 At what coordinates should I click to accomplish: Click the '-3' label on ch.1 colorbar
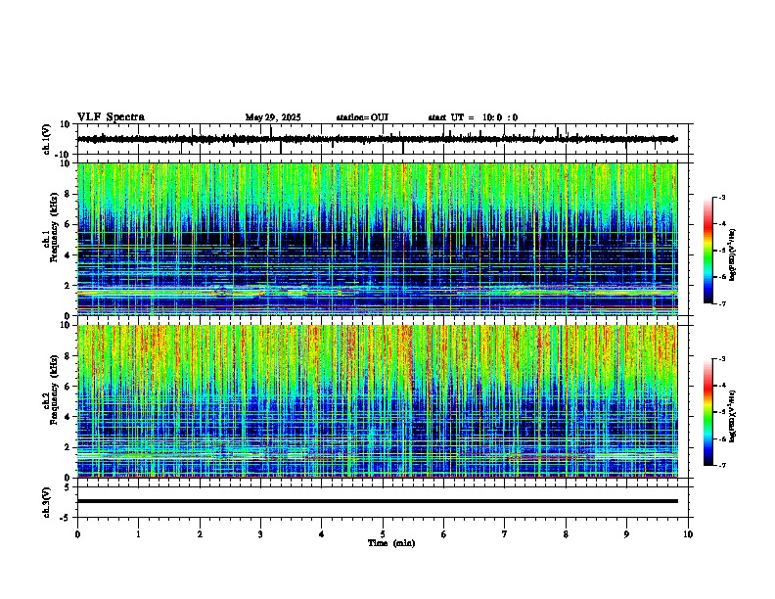[721, 197]
